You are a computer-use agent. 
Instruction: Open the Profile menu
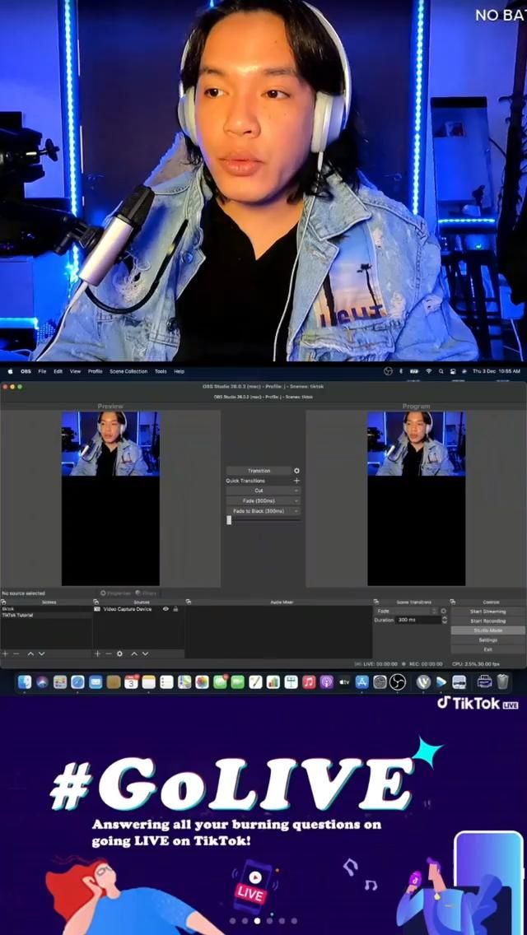(95, 371)
